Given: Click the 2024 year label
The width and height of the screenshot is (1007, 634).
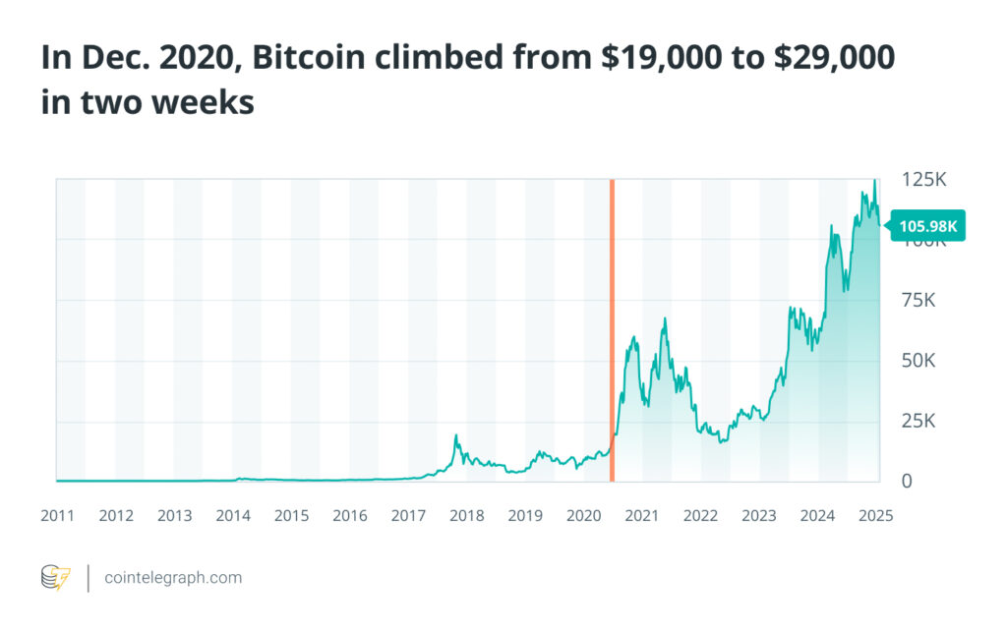Looking at the screenshot, I should [817, 515].
